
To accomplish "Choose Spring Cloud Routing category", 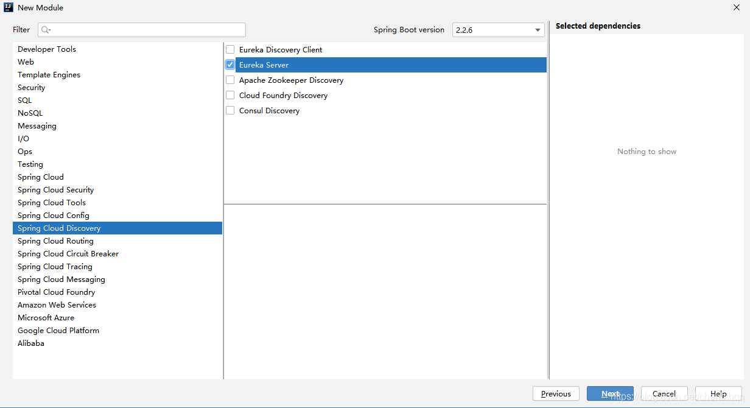I will tap(117, 241).
